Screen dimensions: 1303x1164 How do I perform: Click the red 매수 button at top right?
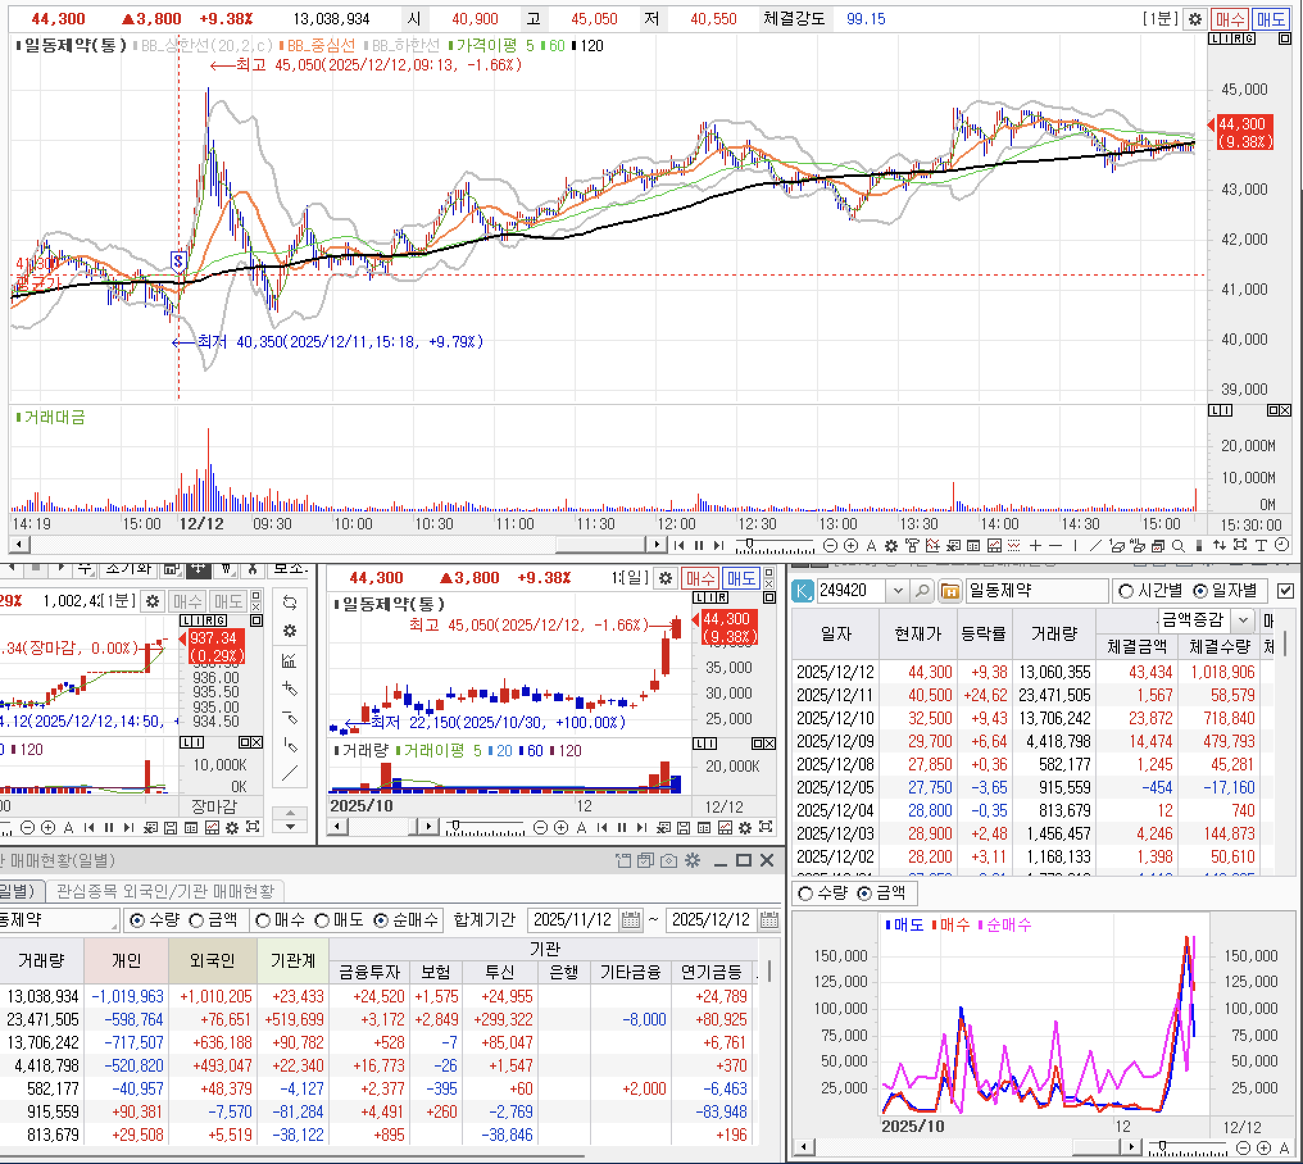[1230, 19]
